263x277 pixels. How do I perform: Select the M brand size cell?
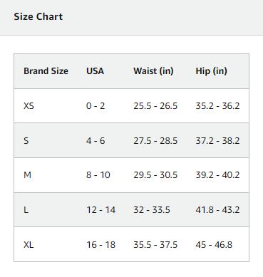[27, 175]
